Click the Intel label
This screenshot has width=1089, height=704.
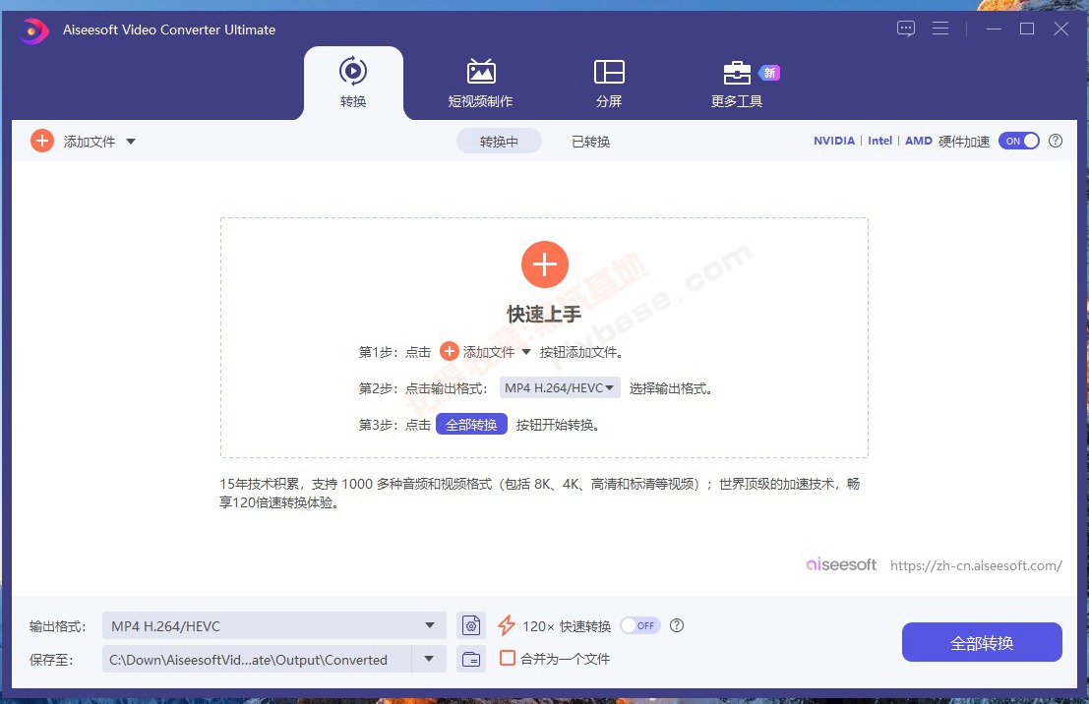tap(879, 141)
